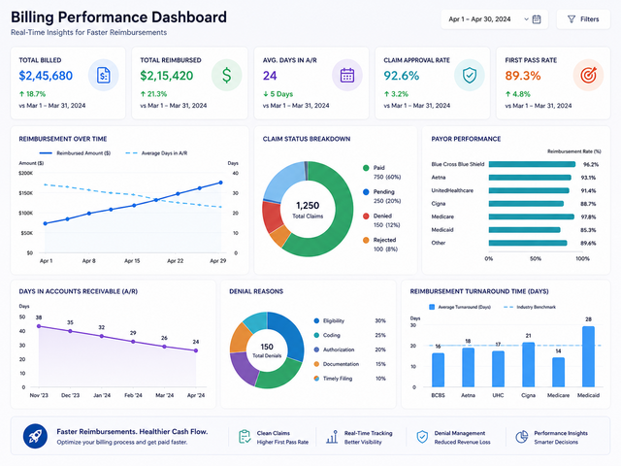Select the Blue Cross Blue Shield bar

532,164
